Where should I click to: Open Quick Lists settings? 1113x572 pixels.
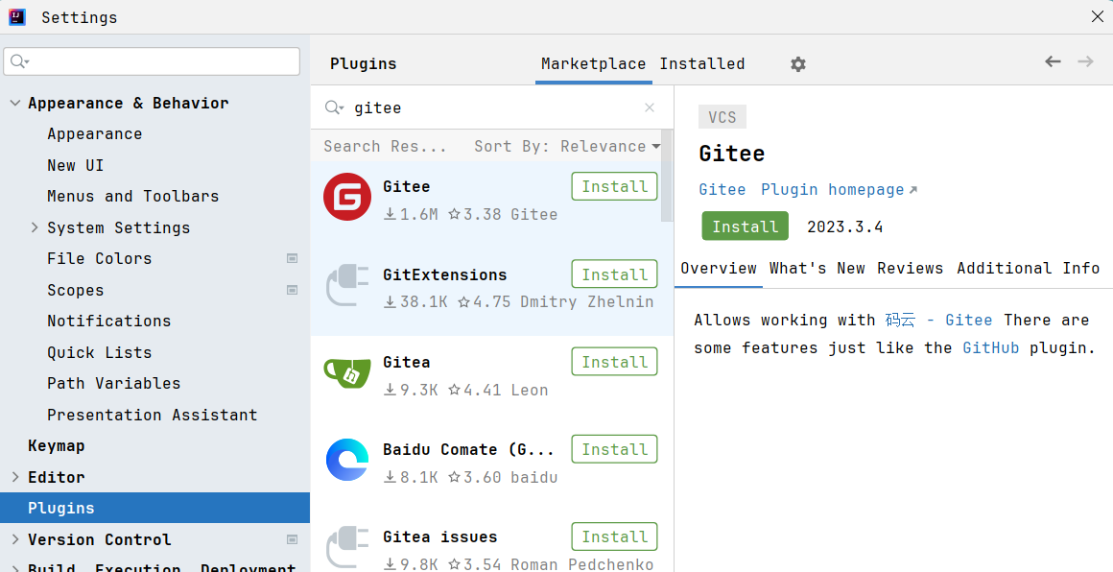pyautogui.click(x=100, y=352)
